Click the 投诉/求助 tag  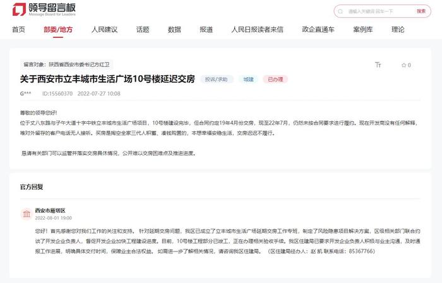click(216, 80)
